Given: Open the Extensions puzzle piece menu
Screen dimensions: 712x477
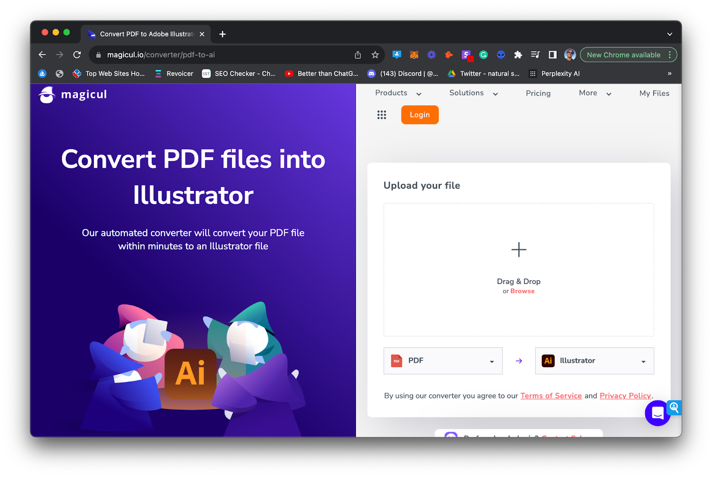Looking at the screenshot, I should pyautogui.click(x=518, y=55).
